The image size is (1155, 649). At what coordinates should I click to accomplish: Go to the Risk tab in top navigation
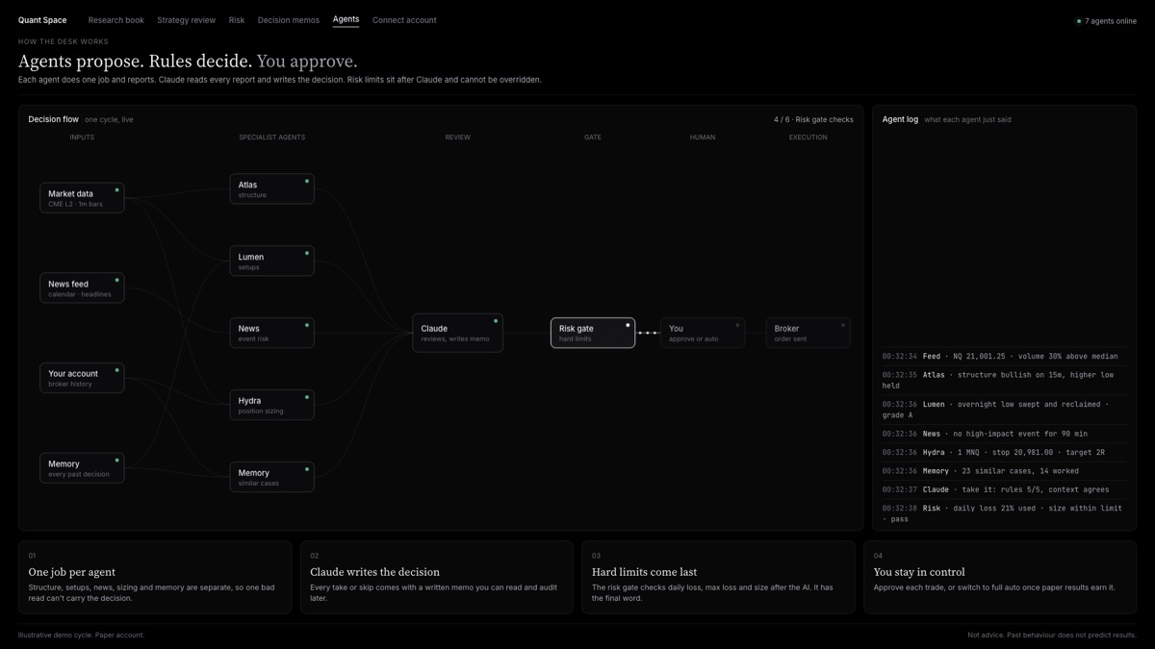237,20
